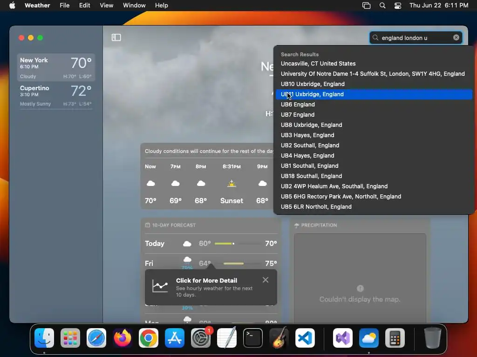Open Calculator from the Dock
Image resolution: width=477 pixels, height=357 pixels.
pos(395,338)
